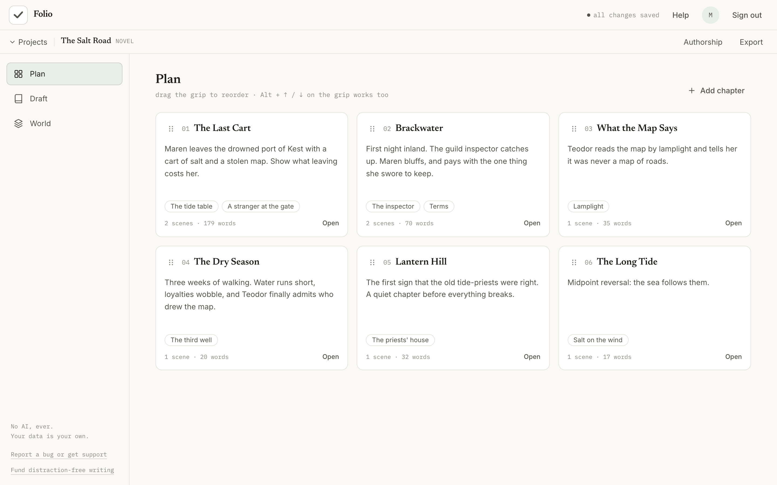
Task: Click the NOVEL project type label
Action: point(125,41)
